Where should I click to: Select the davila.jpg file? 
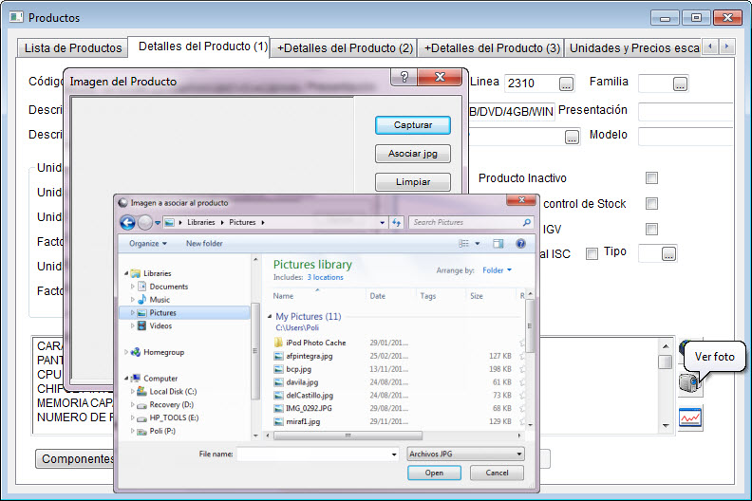pyautogui.click(x=302, y=381)
